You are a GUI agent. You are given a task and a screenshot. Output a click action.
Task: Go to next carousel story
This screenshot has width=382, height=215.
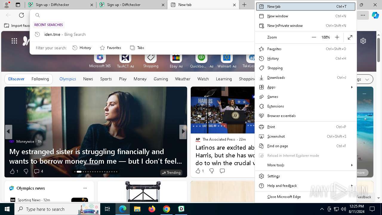[x=183, y=132]
